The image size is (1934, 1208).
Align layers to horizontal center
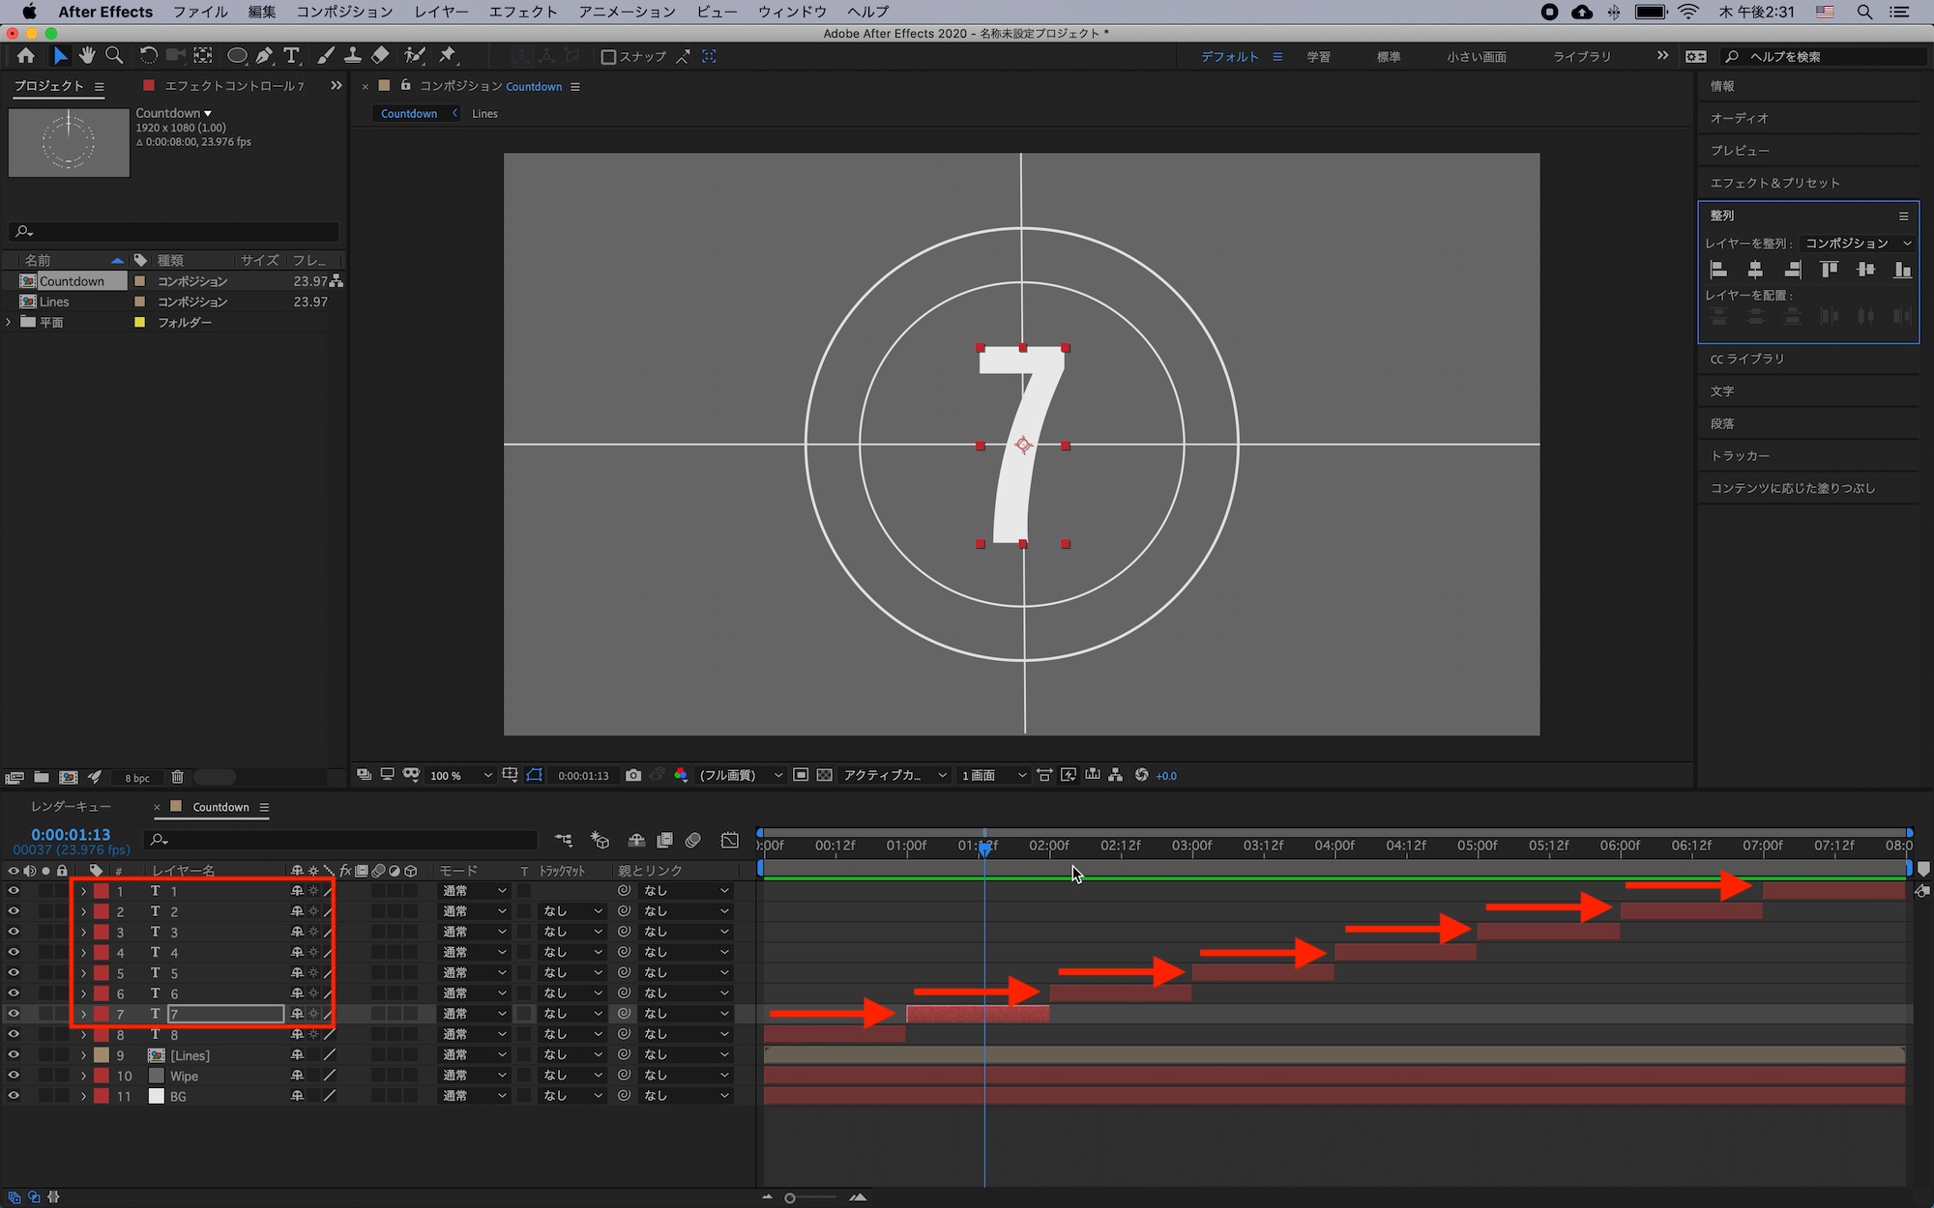click(x=1755, y=270)
